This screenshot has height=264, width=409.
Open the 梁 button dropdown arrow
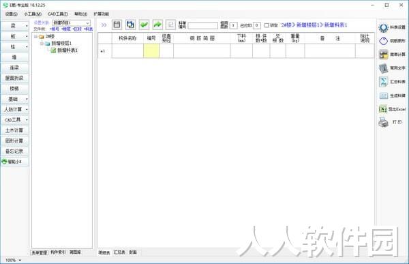(x=27, y=26)
